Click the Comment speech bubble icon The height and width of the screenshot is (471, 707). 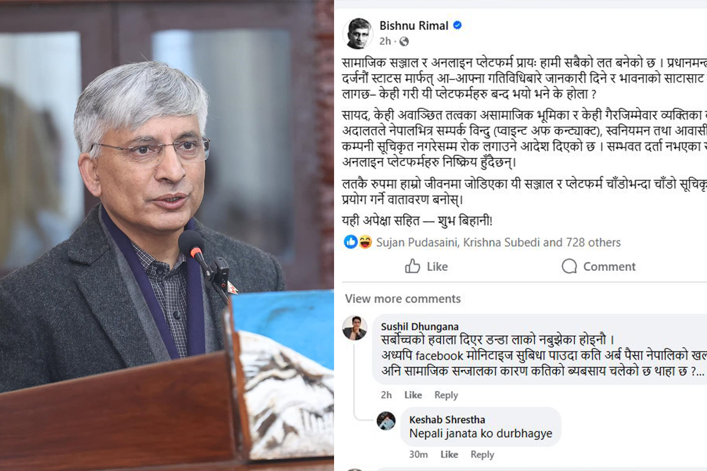point(569,266)
